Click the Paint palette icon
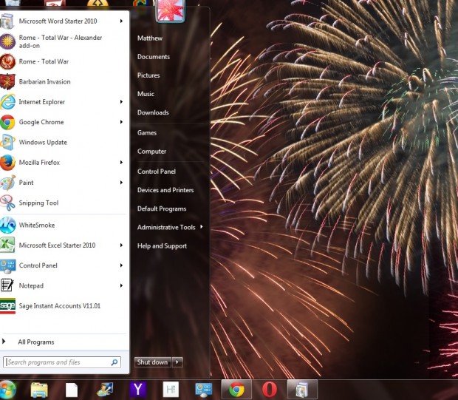 7,183
